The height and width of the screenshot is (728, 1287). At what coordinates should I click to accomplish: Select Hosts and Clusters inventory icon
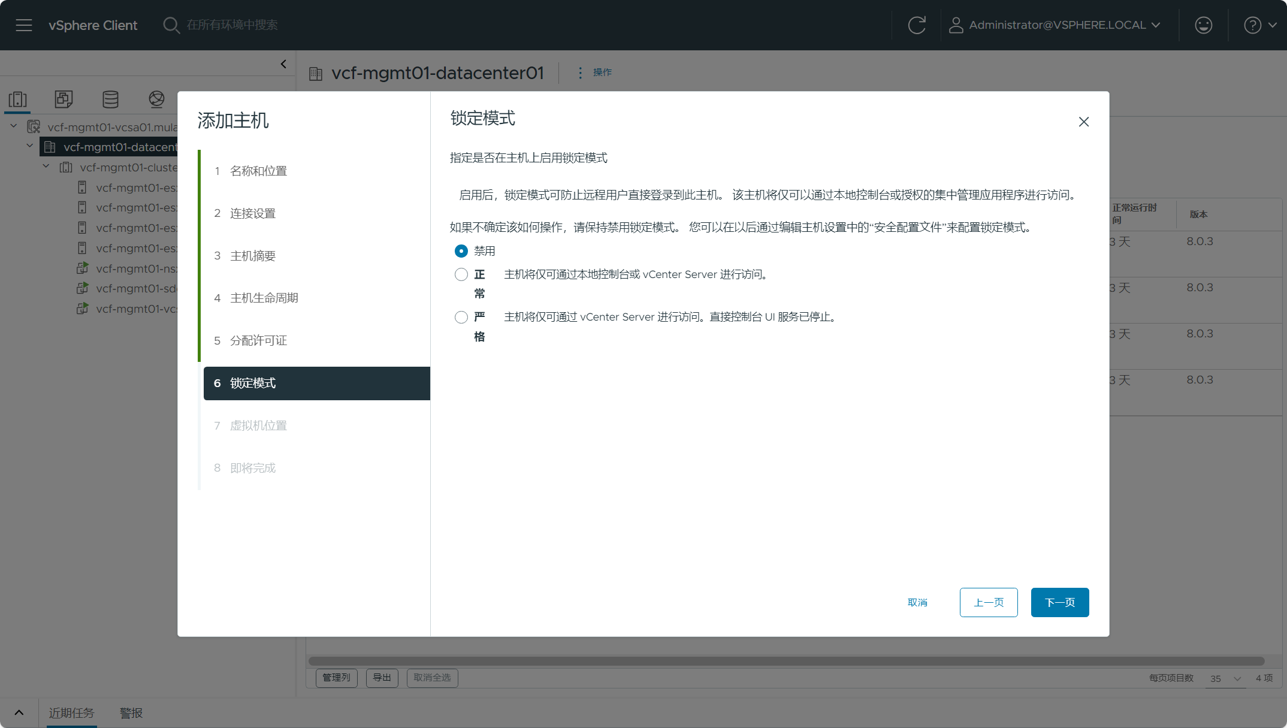(x=18, y=99)
